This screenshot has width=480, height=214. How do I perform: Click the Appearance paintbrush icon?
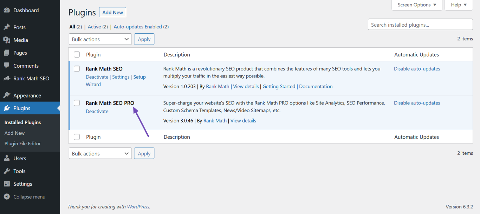point(7,95)
